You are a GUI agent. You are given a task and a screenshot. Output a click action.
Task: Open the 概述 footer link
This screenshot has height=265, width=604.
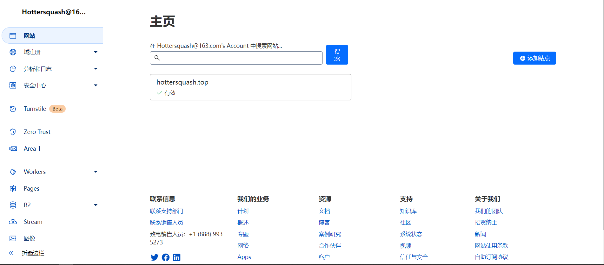pos(243,223)
